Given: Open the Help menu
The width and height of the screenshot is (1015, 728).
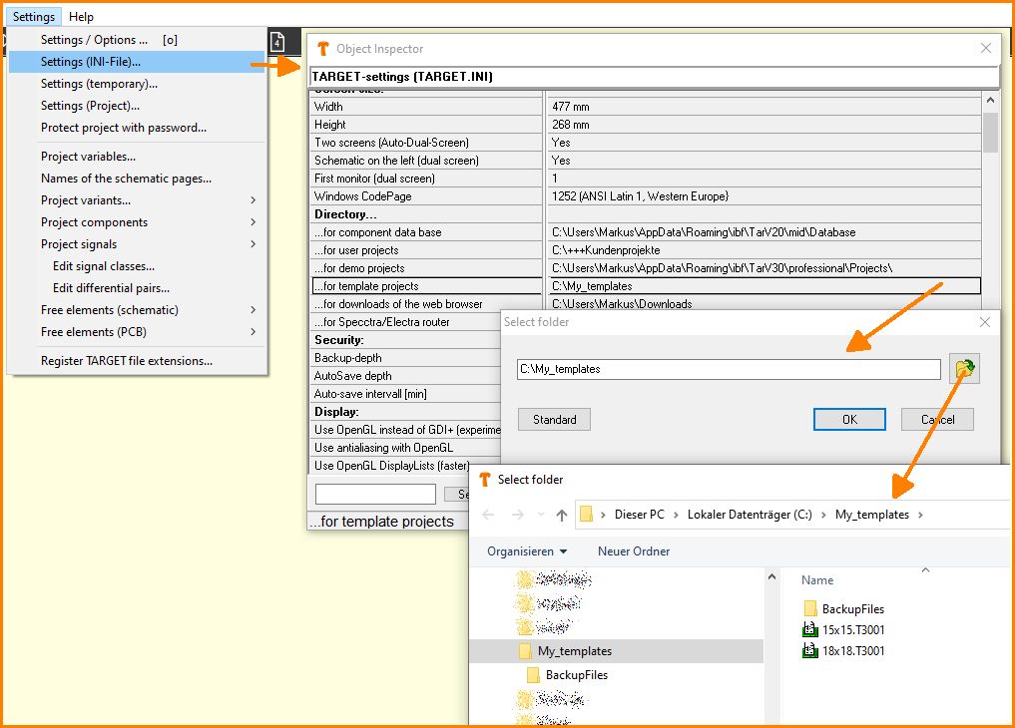Looking at the screenshot, I should tap(81, 16).
